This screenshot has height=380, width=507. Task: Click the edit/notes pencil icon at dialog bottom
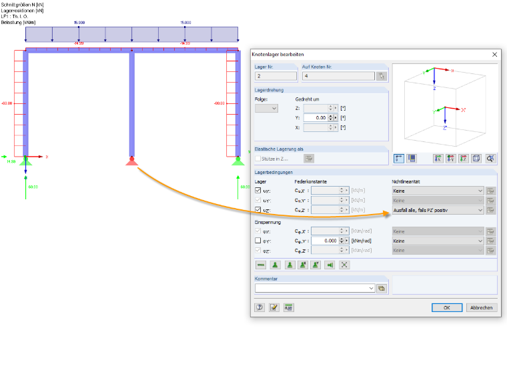point(274,307)
